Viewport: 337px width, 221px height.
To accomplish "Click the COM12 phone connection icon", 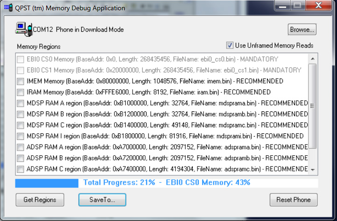I will [23, 30].
